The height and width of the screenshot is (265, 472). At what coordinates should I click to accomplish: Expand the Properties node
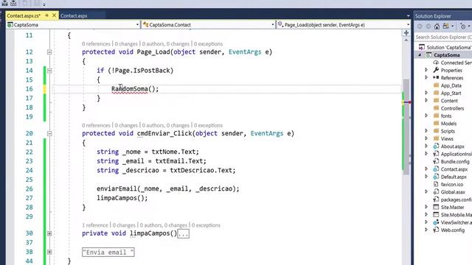(x=426, y=70)
